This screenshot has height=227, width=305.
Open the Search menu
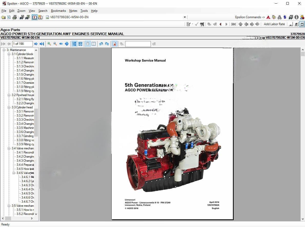43,11
